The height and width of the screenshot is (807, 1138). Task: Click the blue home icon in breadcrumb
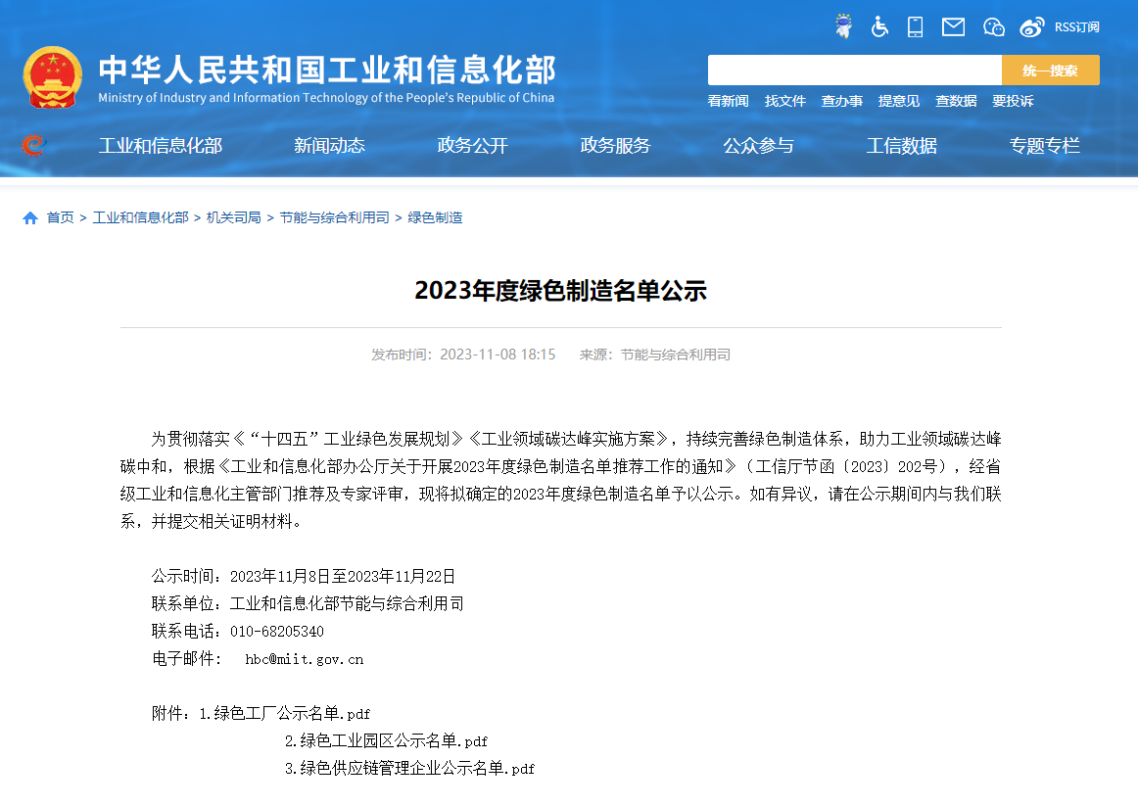pos(30,217)
